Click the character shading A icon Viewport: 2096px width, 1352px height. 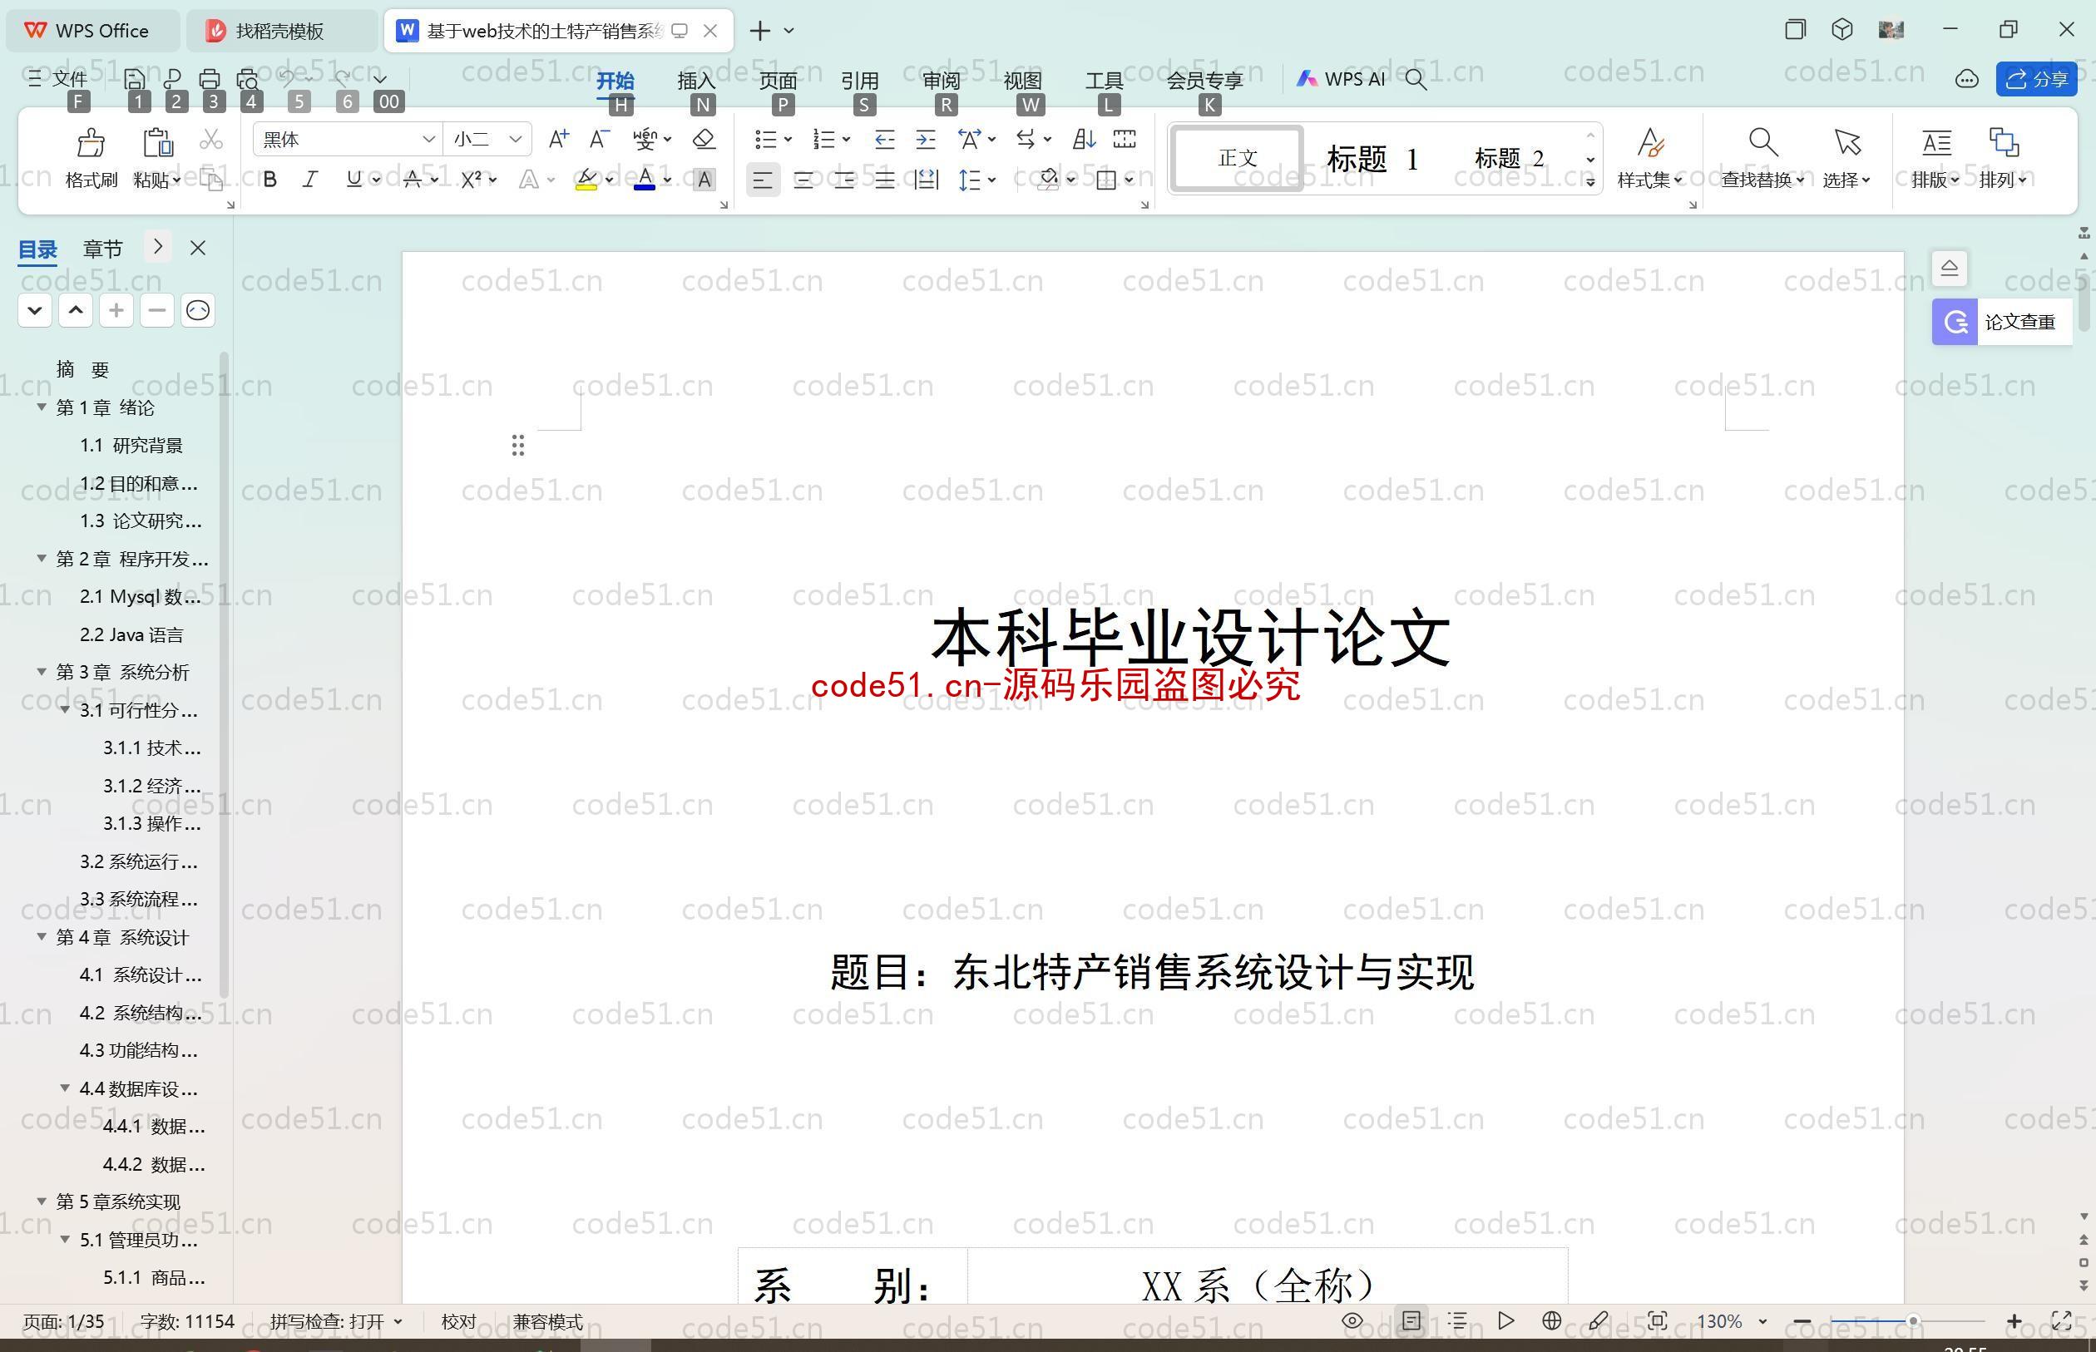704,180
